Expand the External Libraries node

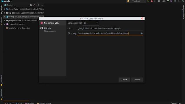pos(5,24)
